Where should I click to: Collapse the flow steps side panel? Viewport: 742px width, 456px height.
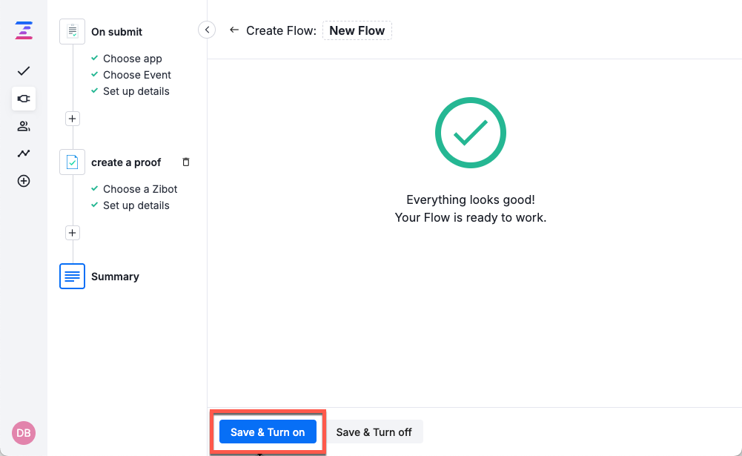coord(207,30)
